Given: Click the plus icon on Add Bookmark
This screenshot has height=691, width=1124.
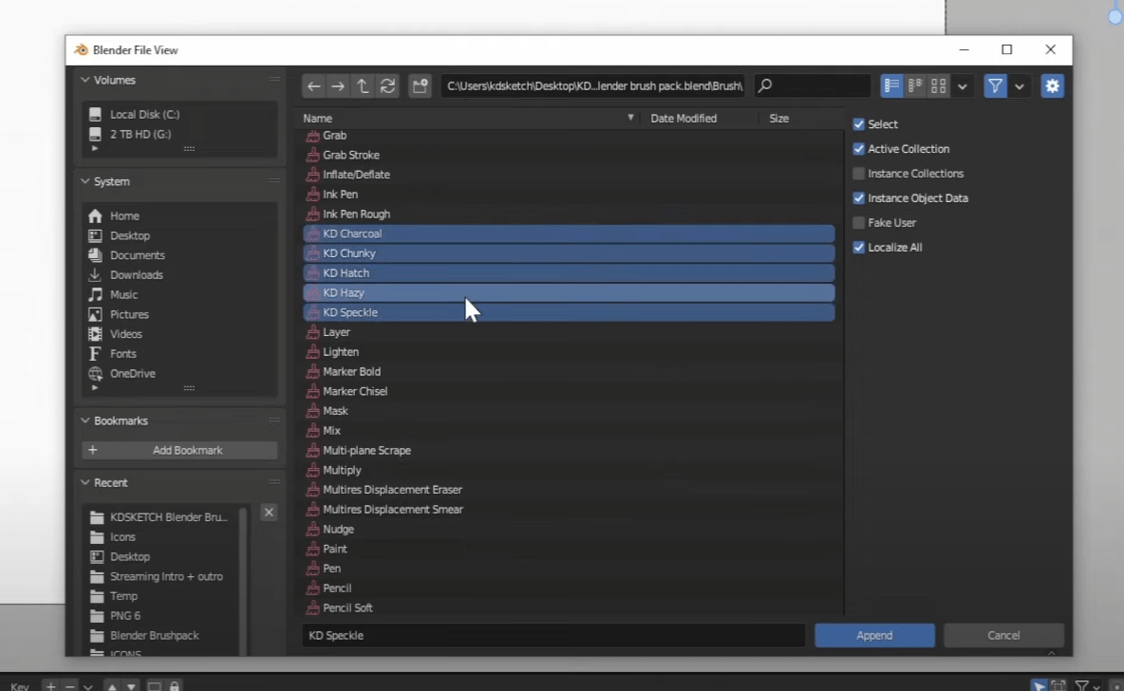Looking at the screenshot, I should pyautogui.click(x=92, y=450).
